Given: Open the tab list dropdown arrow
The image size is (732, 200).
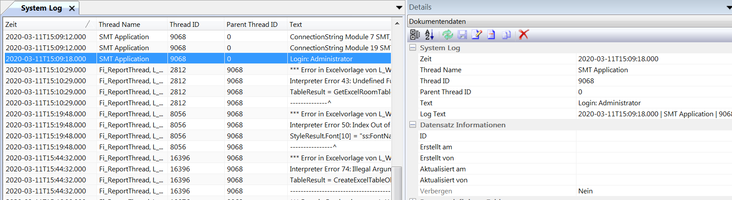Looking at the screenshot, I should click(399, 7).
